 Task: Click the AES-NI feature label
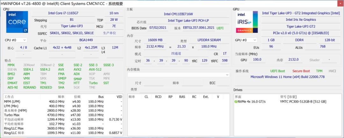12,88
